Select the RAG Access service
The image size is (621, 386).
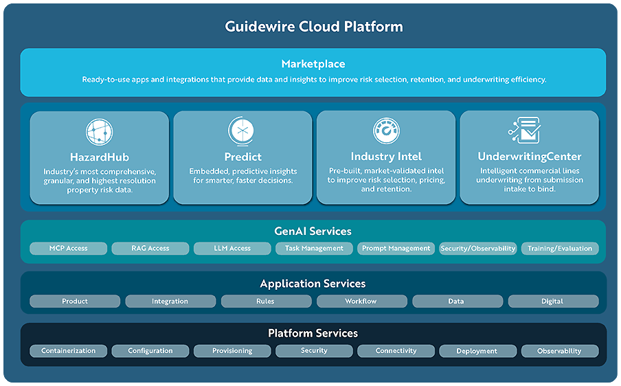[150, 249]
